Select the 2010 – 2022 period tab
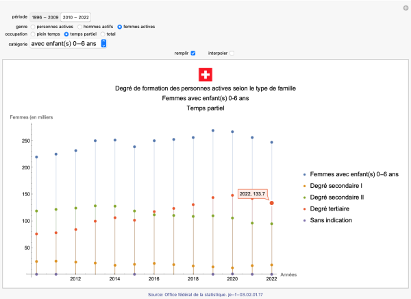This screenshot has width=411, height=299. pos(79,16)
